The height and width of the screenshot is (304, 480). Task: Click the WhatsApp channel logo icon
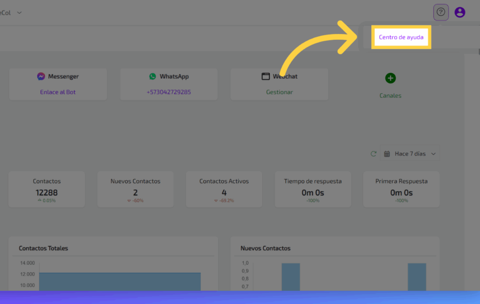(x=152, y=76)
